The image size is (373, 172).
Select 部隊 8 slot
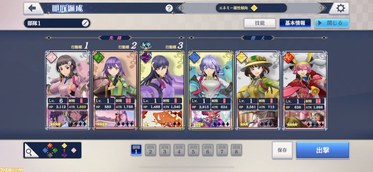(236, 150)
